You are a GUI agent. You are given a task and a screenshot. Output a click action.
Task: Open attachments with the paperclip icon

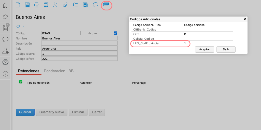[x=65, y=5]
